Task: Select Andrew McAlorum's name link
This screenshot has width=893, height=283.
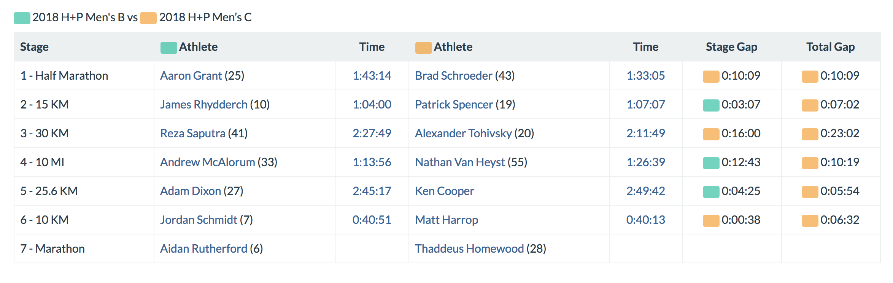Action: click(207, 162)
